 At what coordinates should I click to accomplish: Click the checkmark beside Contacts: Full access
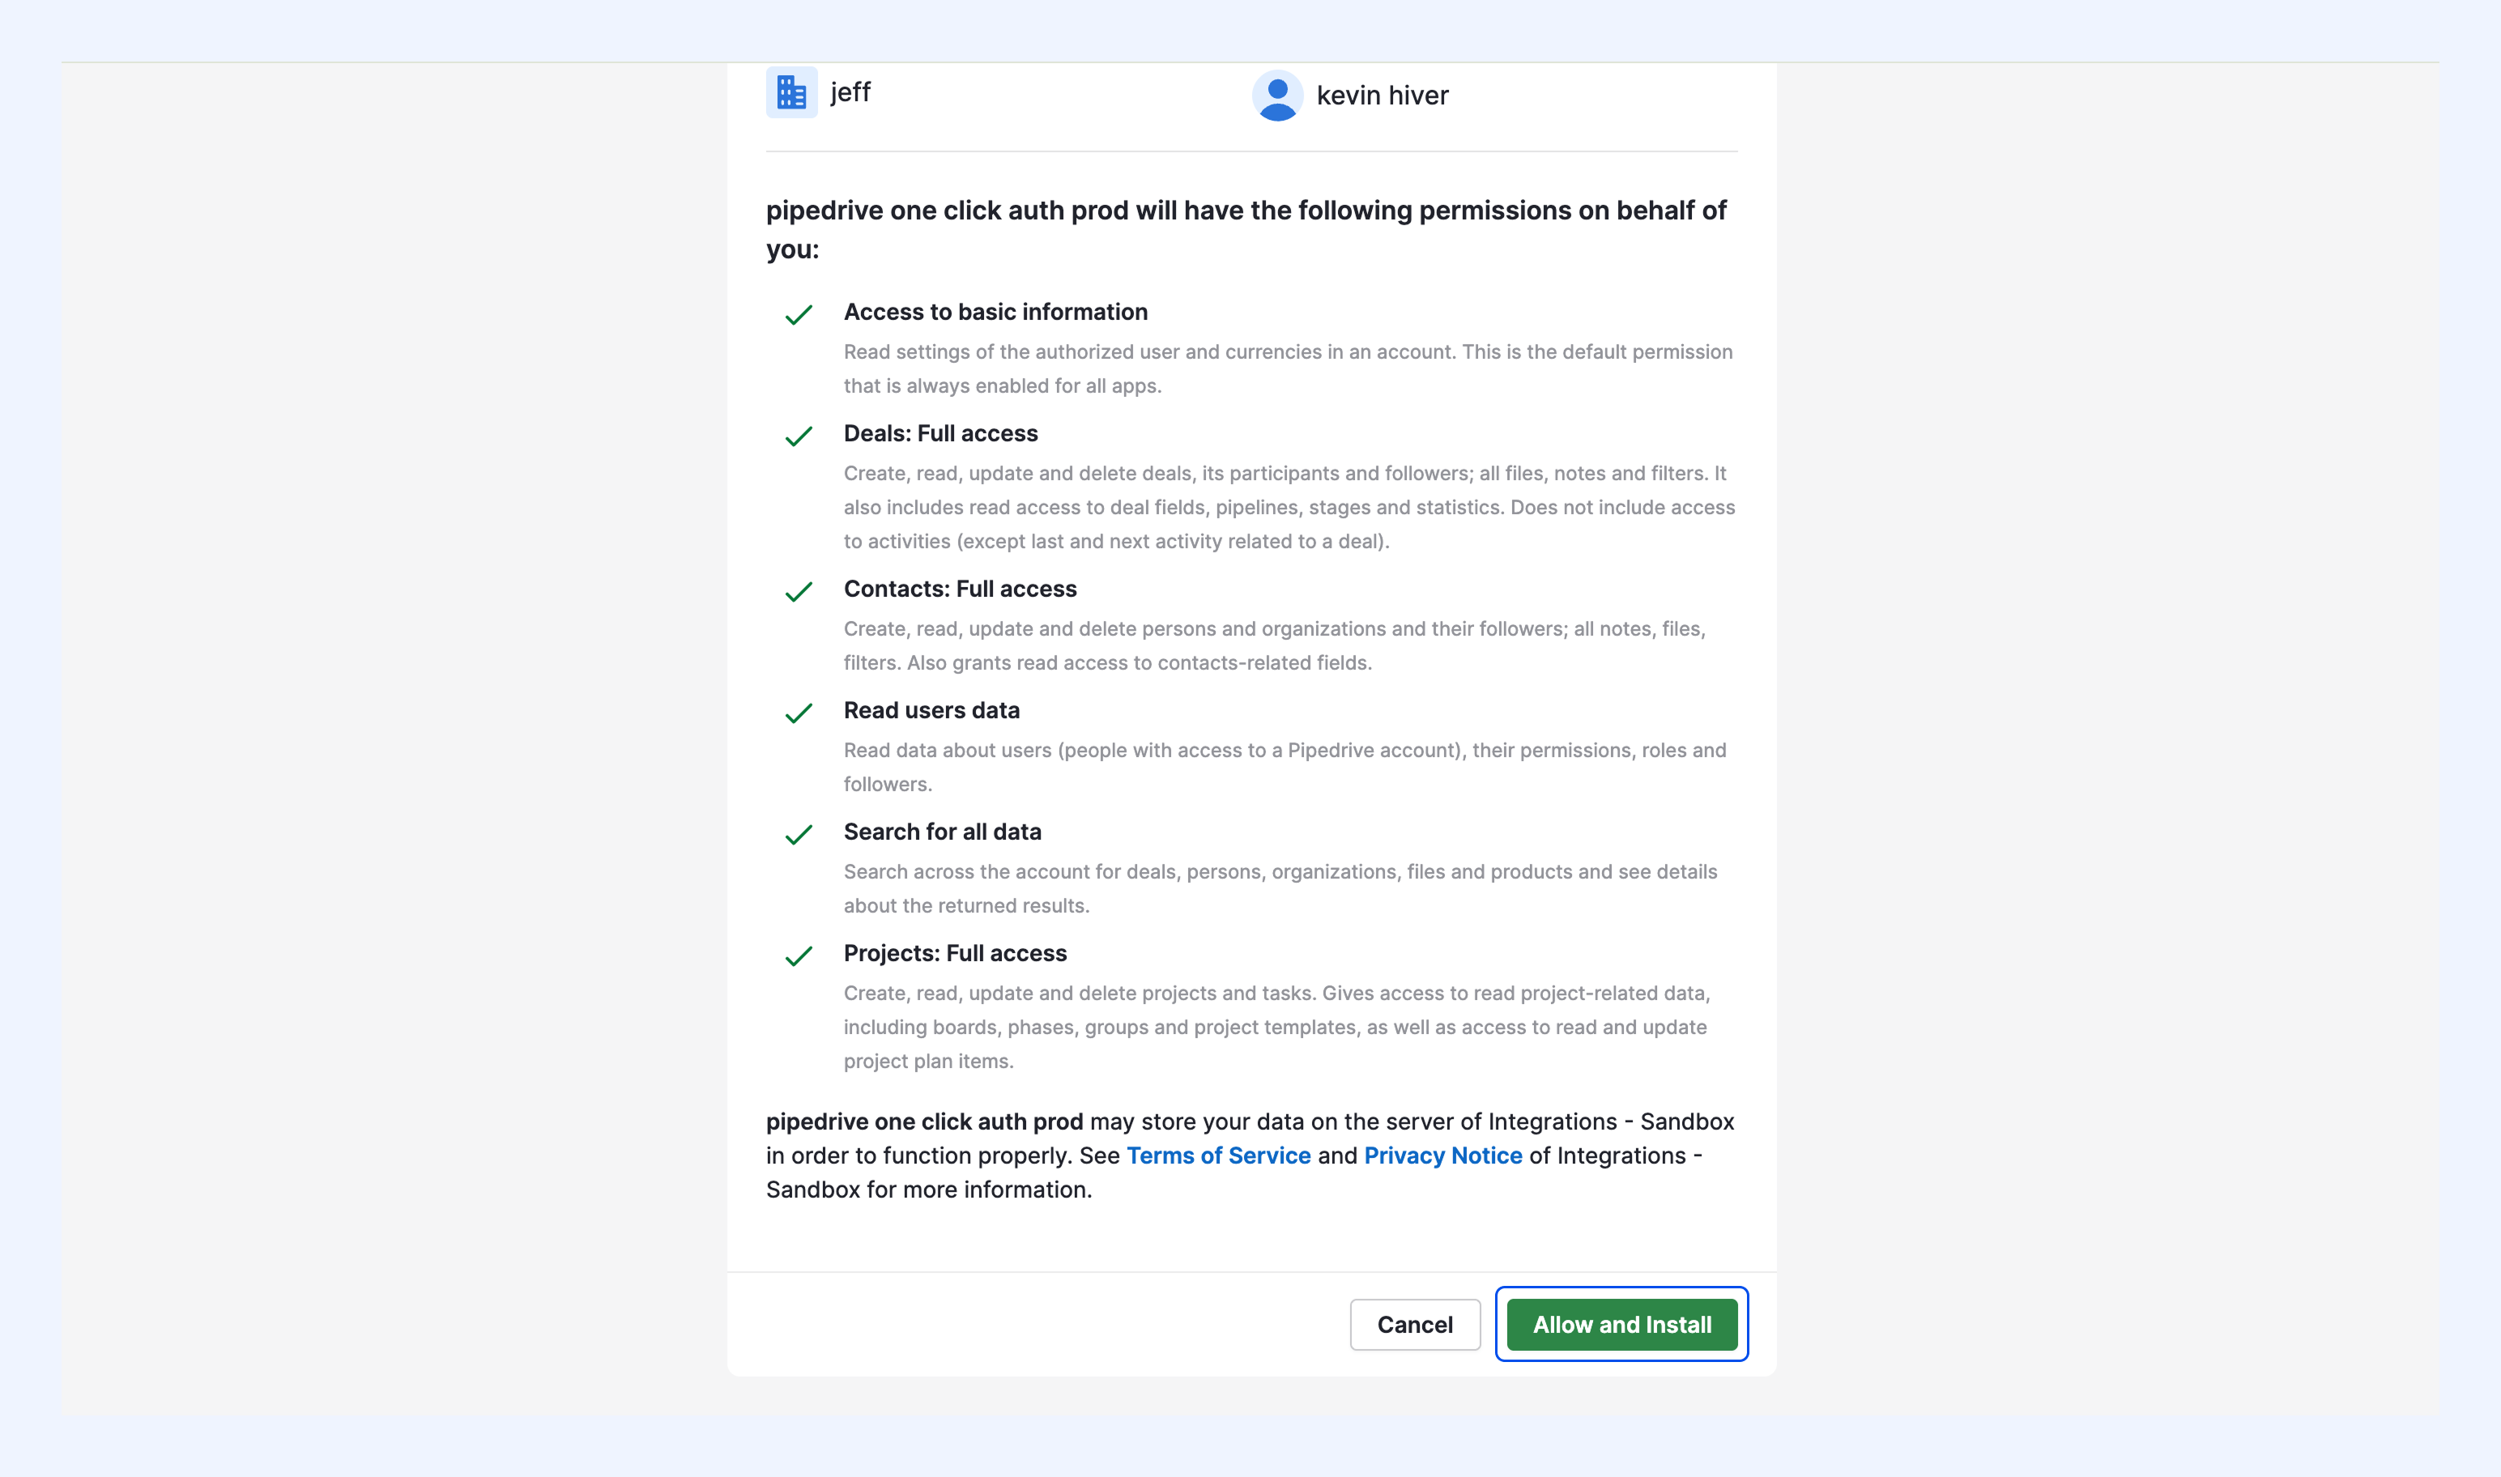799,591
